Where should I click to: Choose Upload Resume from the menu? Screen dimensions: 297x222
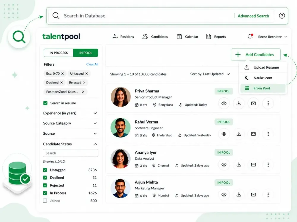pyautogui.click(x=263, y=67)
